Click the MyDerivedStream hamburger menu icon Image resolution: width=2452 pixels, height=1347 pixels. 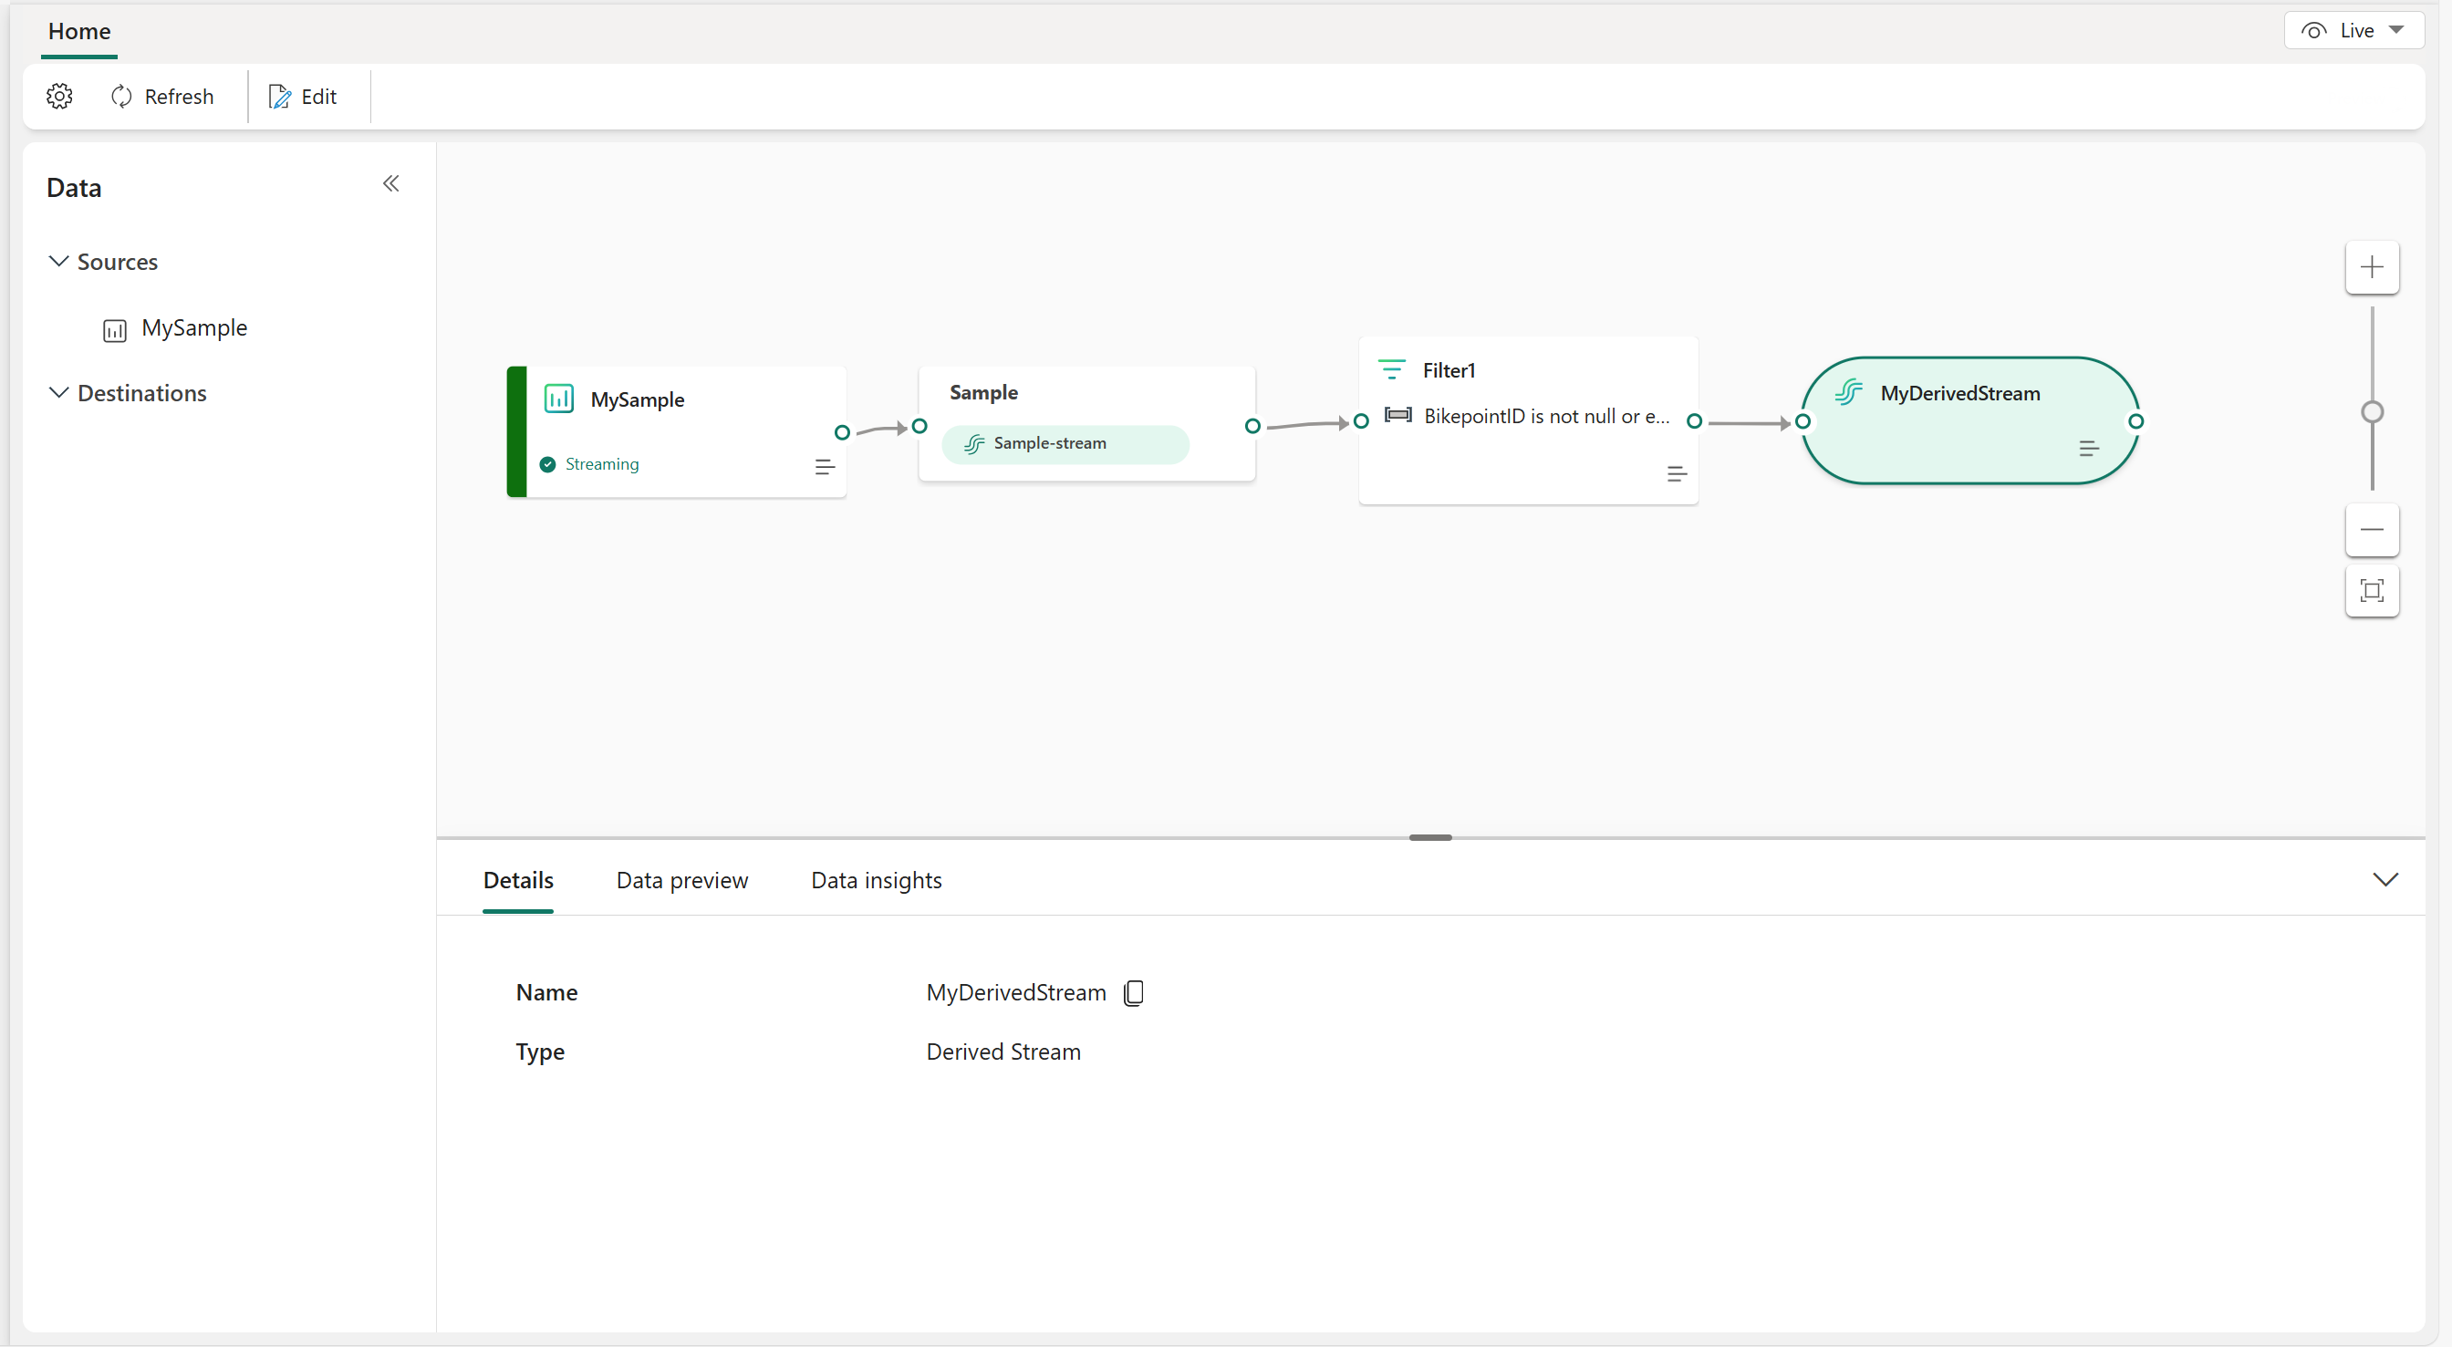click(x=2089, y=448)
